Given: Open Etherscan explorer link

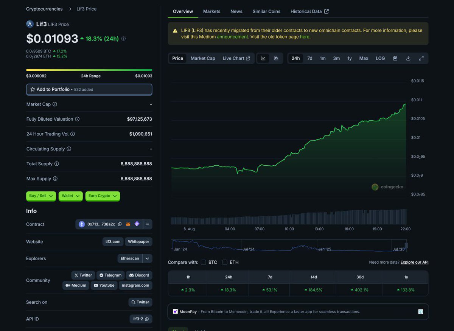Looking at the screenshot, I should click(130, 258).
